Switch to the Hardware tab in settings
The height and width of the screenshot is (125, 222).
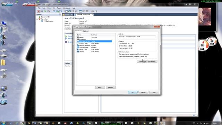pyautogui.click(x=78, y=31)
